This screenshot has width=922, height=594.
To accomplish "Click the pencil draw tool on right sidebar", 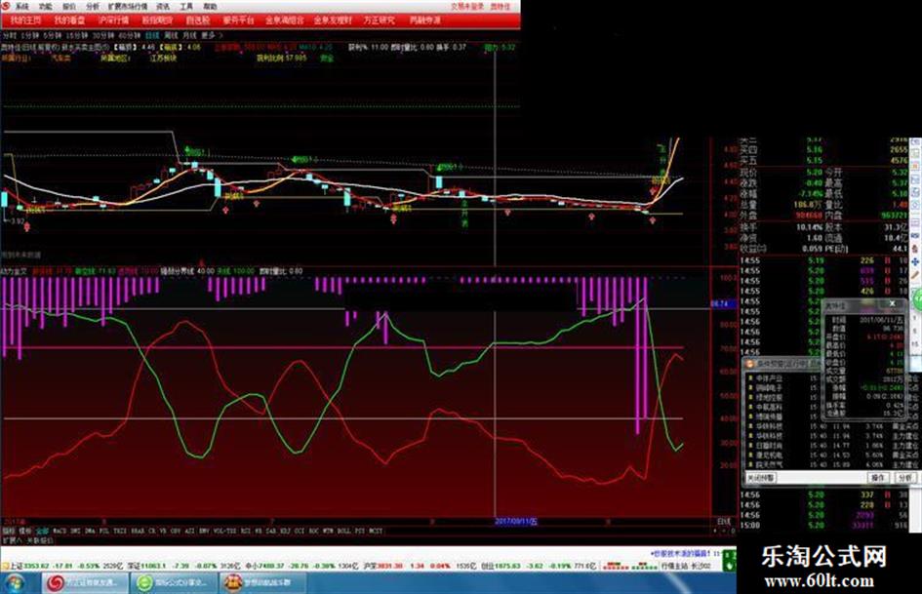I will click(916, 275).
